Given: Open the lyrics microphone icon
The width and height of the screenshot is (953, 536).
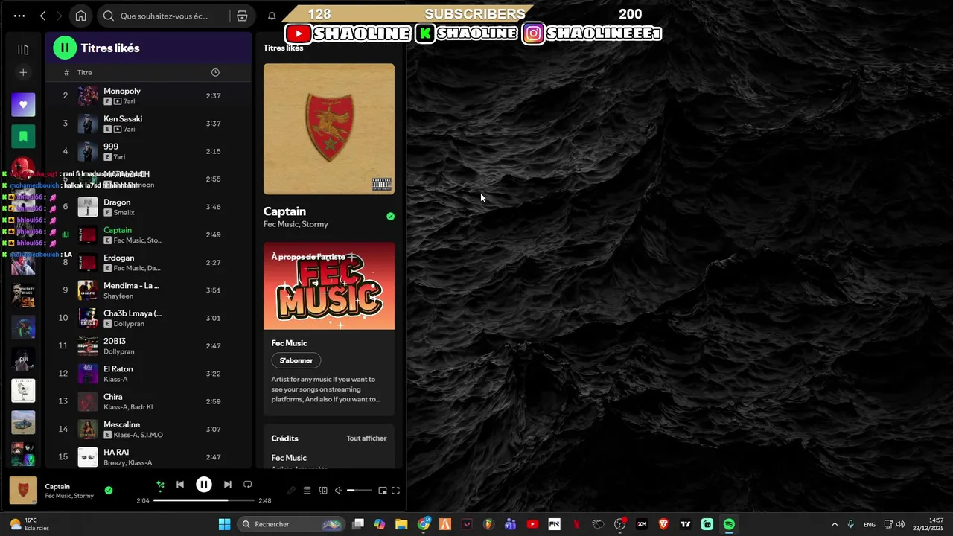Looking at the screenshot, I should (x=291, y=491).
